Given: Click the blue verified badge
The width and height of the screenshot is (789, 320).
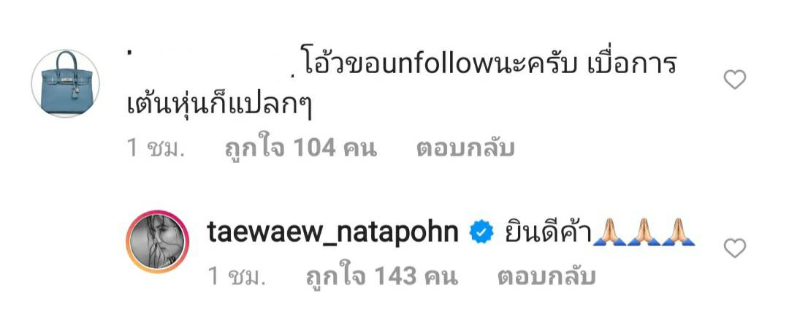Looking at the screenshot, I should (481, 233).
